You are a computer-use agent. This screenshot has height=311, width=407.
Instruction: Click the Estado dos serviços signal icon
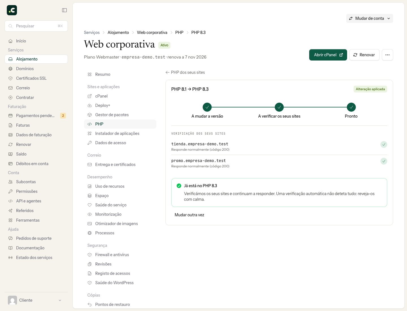pyautogui.click(x=10, y=258)
